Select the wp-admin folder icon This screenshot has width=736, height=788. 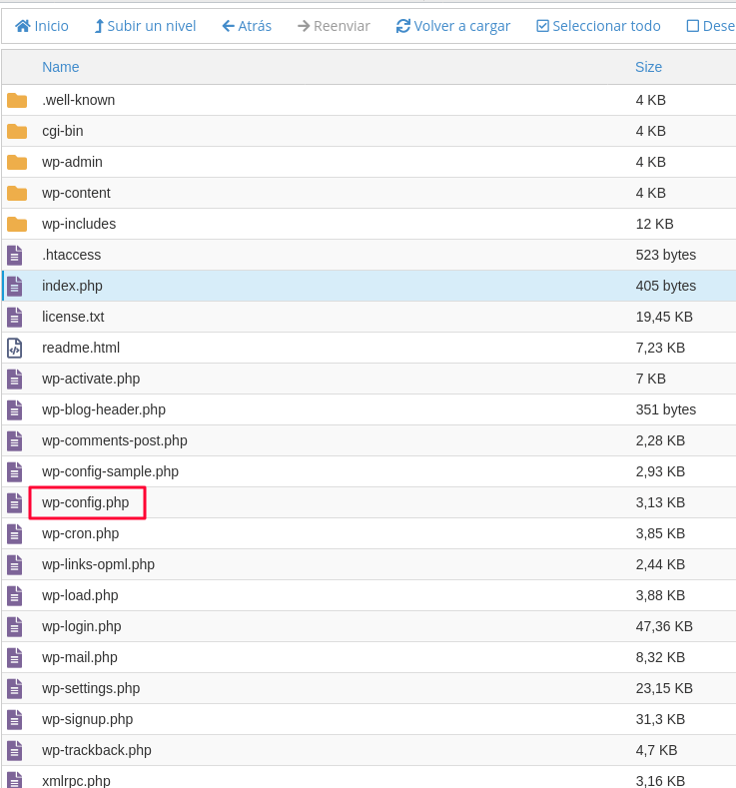pyautogui.click(x=17, y=163)
